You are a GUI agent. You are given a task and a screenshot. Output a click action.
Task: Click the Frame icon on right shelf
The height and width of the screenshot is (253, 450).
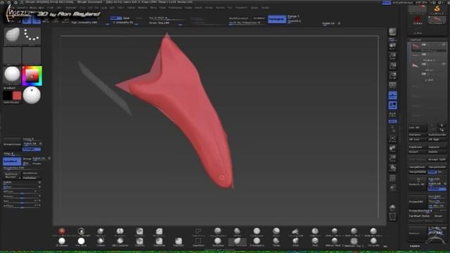[392, 139]
